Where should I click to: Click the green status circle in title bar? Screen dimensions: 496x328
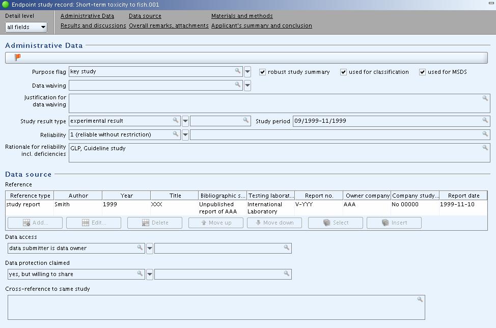(6, 5)
